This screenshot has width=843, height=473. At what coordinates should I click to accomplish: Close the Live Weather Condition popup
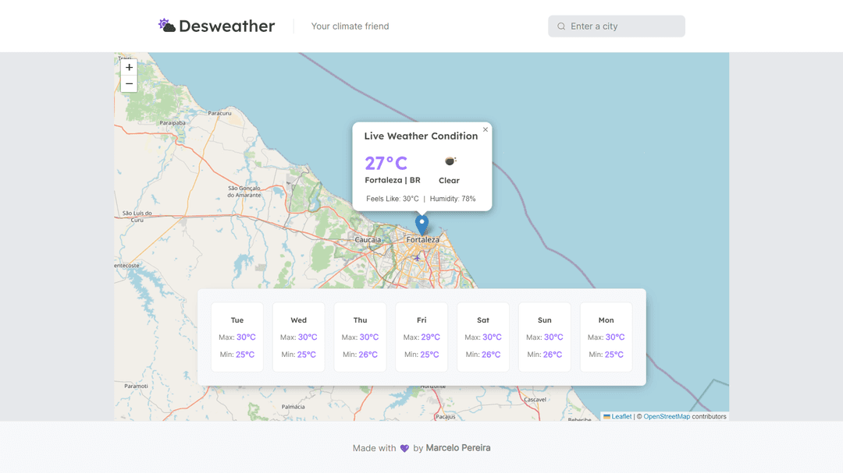[x=485, y=130]
